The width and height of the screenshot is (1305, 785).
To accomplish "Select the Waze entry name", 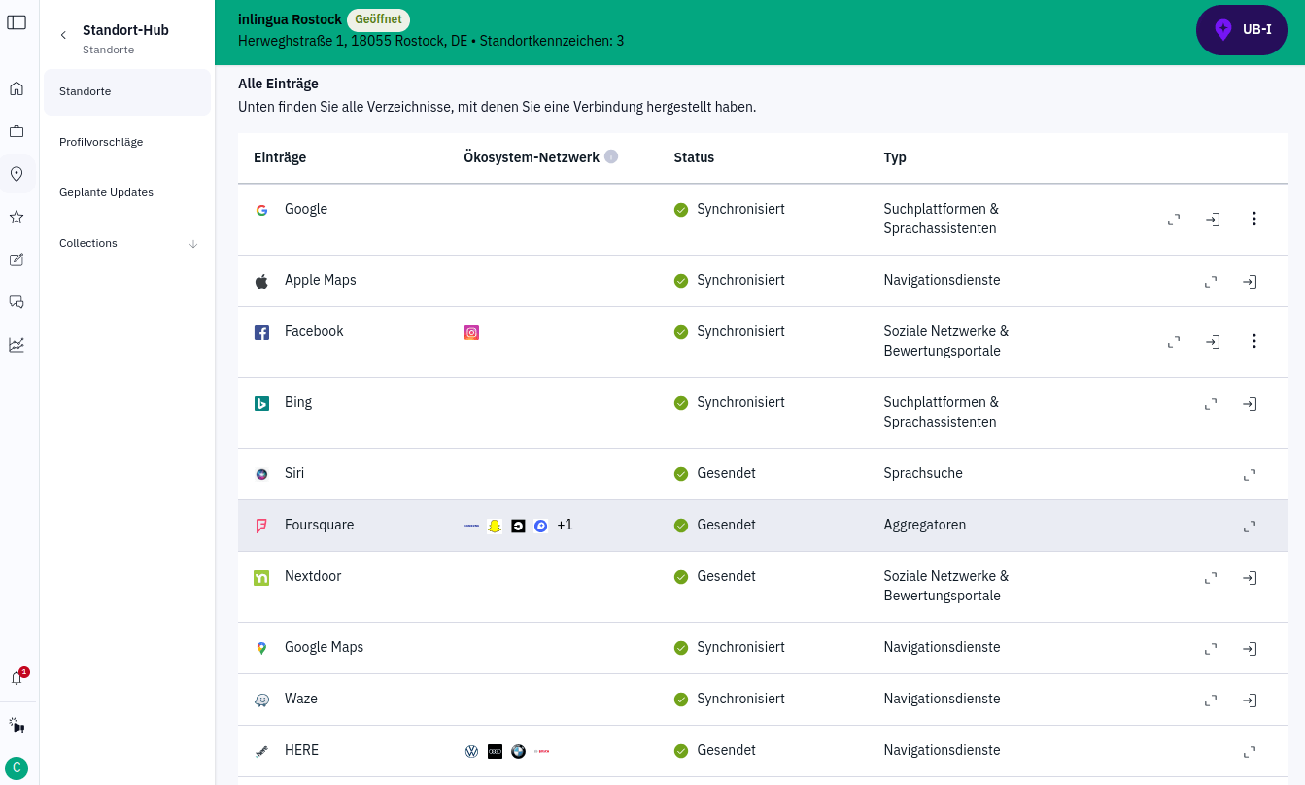I will 301,699.
